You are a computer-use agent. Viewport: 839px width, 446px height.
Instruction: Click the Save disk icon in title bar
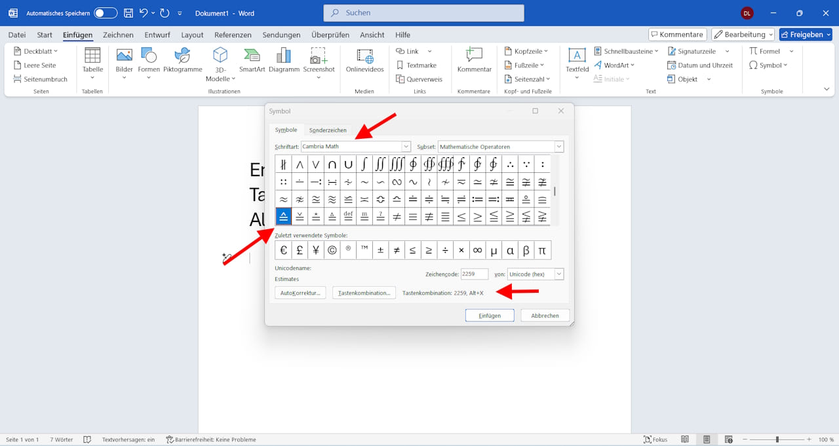coord(128,13)
